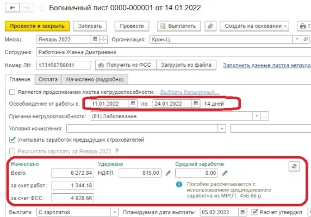Toggle the Расчет утвердил checkbox
This screenshot has width=311, height=217.
(x=254, y=212)
